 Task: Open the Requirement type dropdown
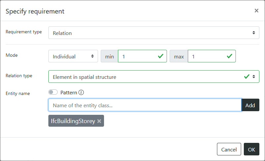click(154, 33)
